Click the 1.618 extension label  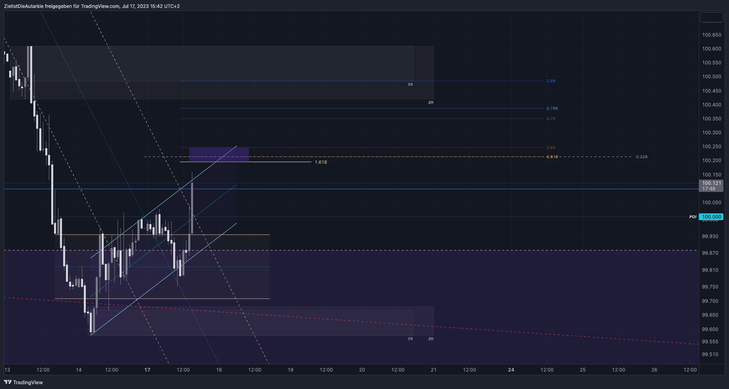321,163
